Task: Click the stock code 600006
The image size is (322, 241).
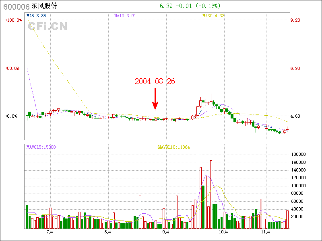Action: point(17,6)
